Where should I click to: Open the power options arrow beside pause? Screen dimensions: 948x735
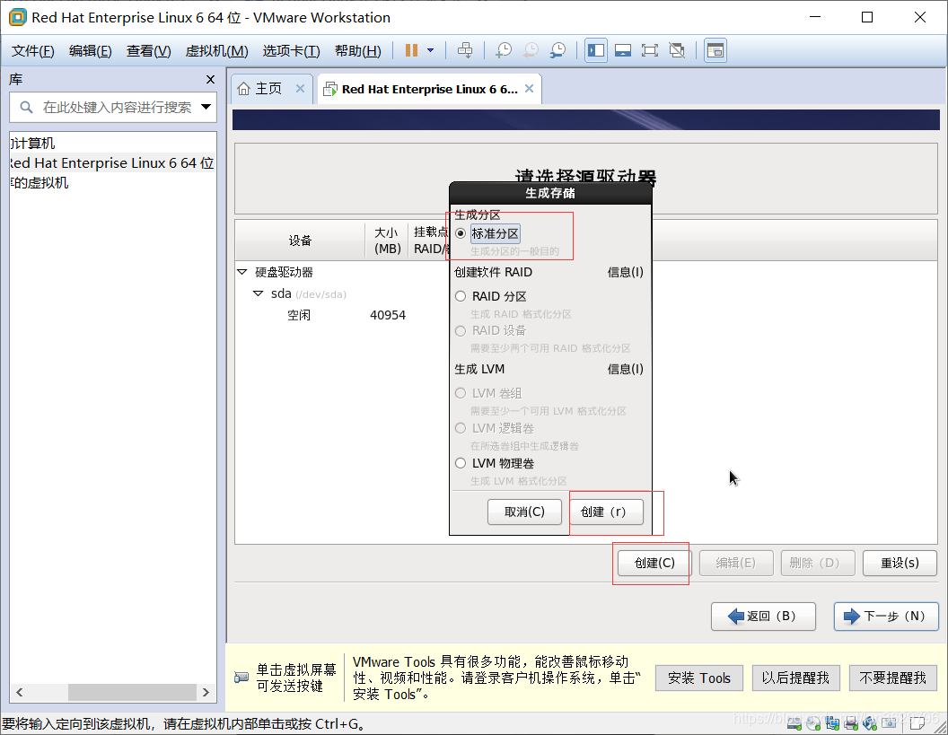(431, 50)
